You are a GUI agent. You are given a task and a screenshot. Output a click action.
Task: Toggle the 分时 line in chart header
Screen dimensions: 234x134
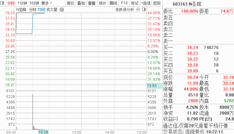pyautogui.click(x=33, y=10)
